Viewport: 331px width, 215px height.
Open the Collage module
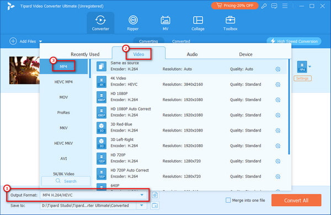(x=198, y=23)
